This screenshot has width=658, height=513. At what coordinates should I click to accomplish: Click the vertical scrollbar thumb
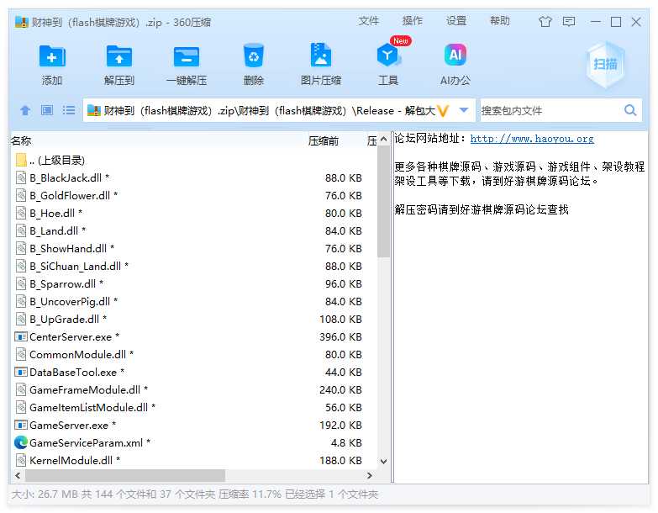tap(383, 202)
